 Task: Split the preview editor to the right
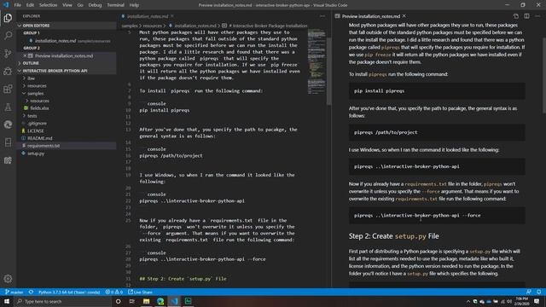click(527, 16)
